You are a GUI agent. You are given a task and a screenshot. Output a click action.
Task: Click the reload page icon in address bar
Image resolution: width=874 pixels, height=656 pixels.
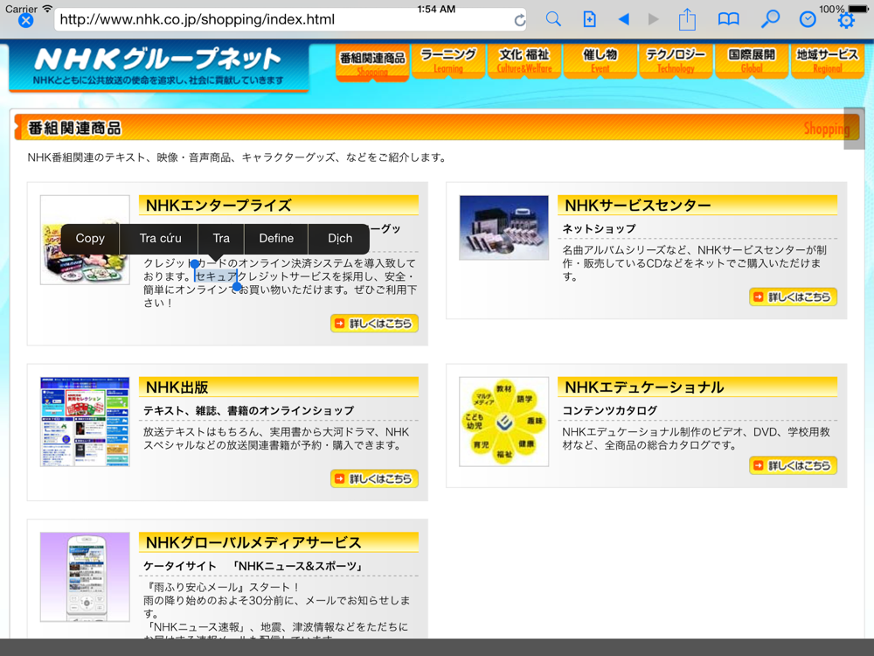coord(520,20)
